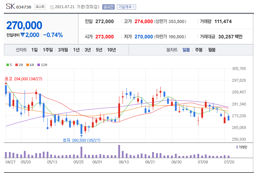
Task: Click the tallest volume bar at 06/10
Action: click(x=119, y=151)
